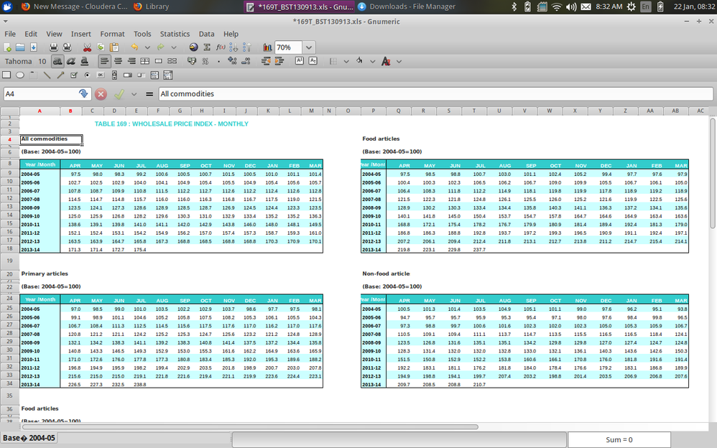Open the 70% zoom dropdown
This screenshot has height=448, width=717.
click(309, 47)
